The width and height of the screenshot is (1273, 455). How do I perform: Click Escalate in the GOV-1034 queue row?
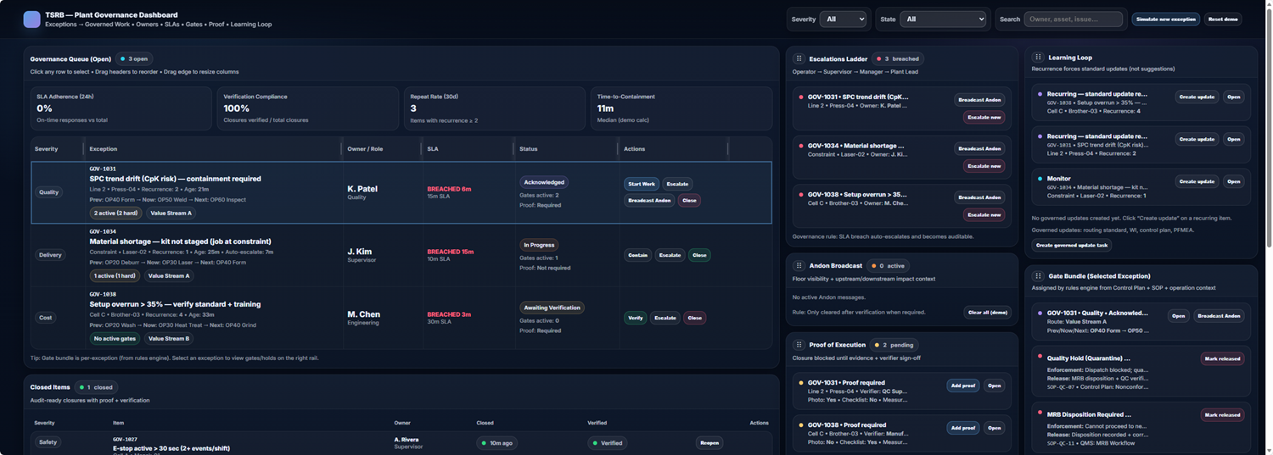pos(670,255)
